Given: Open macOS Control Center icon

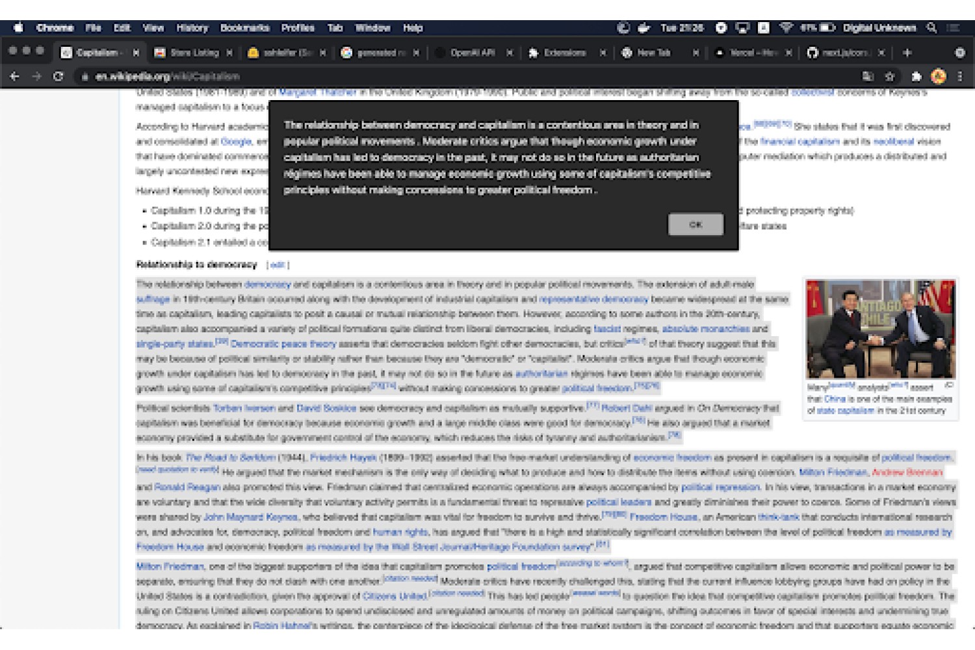Looking at the screenshot, I should pos(954,27).
